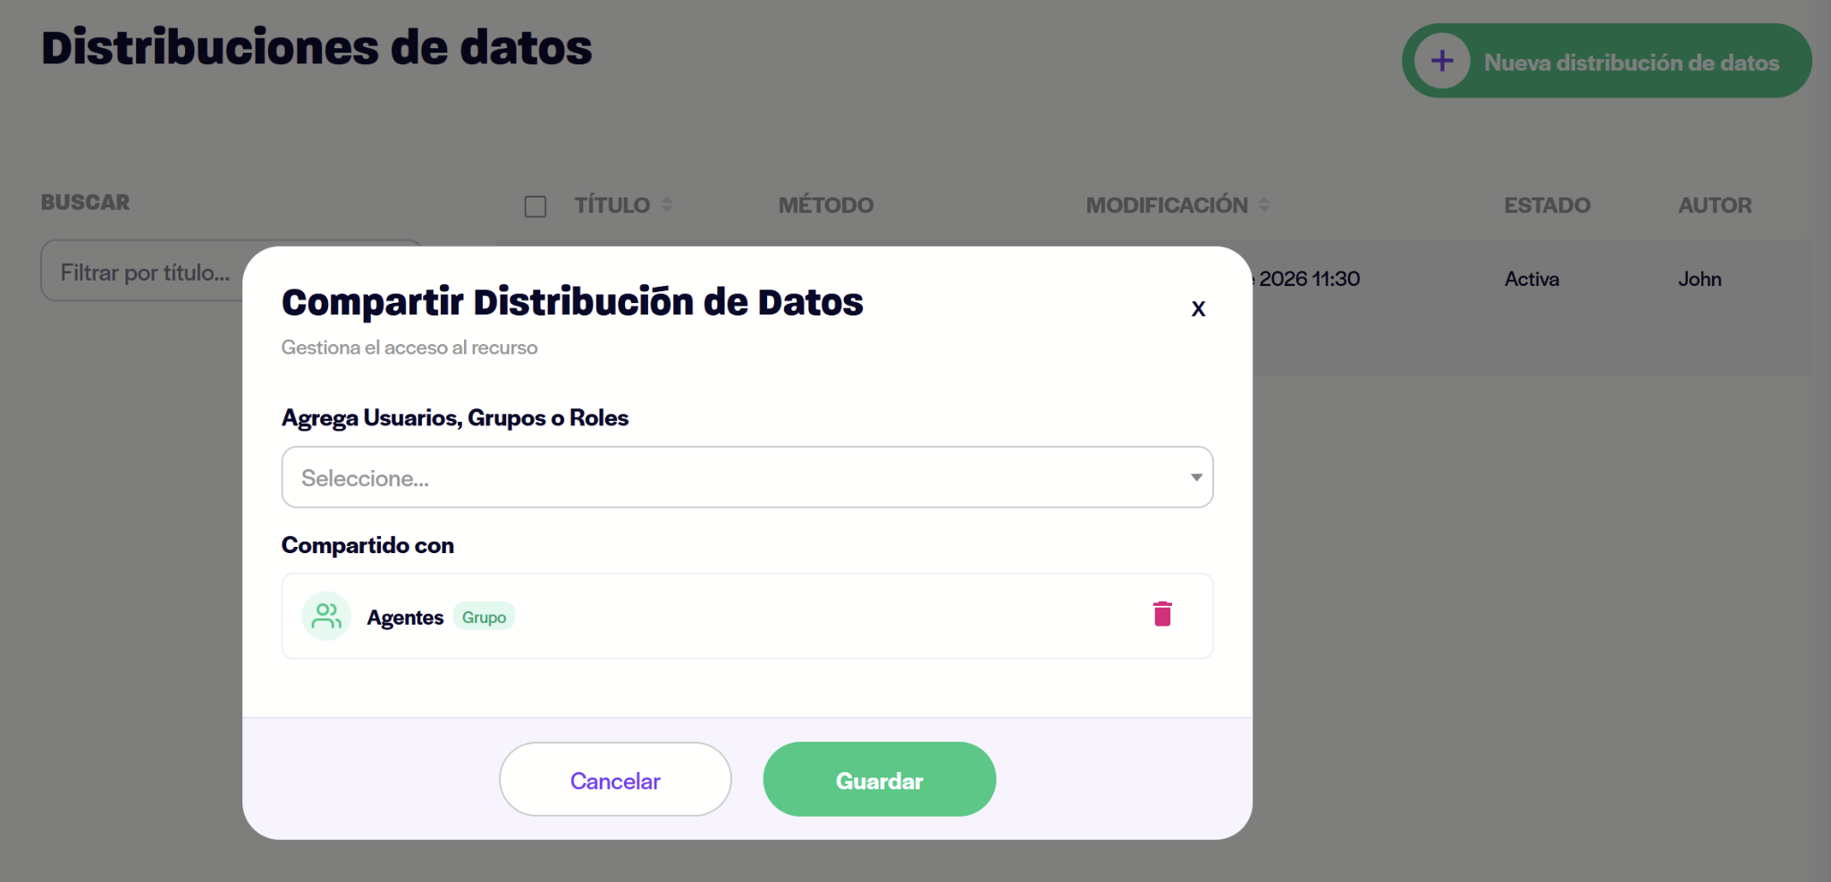Focus the Filtrar por título search field
The image size is (1831, 882).
(x=143, y=271)
